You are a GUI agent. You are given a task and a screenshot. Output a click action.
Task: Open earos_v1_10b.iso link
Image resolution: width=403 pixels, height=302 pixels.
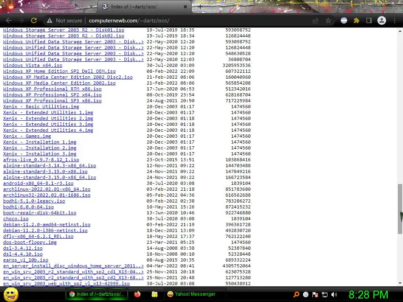pyautogui.click(x=26, y=260)
